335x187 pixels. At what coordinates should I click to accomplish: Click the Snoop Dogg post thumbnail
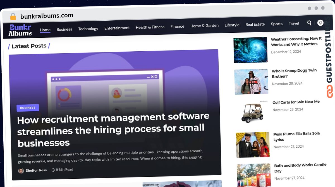251,81
